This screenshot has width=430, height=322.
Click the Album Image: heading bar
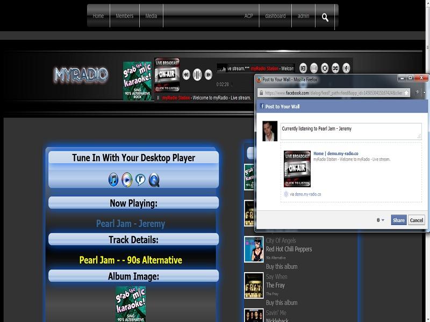click(133, 276)
